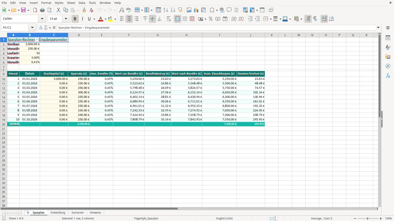This screenshot has width=394, height=221.
Task: Click the yellow Background Color swatch
Action: coord(110,19)
